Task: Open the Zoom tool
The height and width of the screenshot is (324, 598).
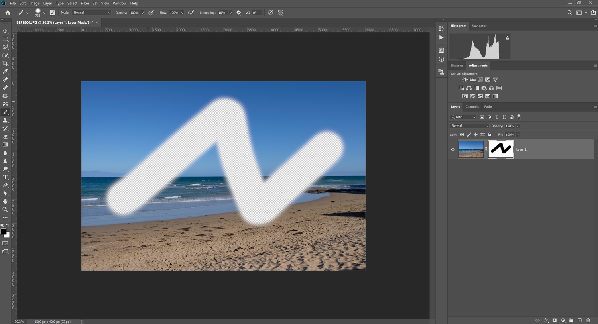Action: tap(5, 209)
